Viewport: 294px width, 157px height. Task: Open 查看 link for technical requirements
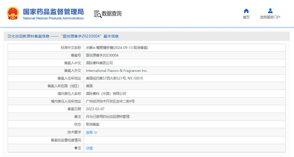[89, 132]
